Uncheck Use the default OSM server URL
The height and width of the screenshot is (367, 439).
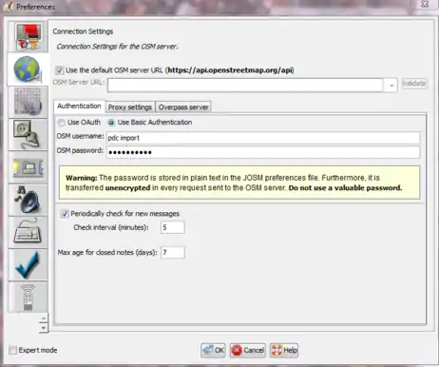[59, 70]
